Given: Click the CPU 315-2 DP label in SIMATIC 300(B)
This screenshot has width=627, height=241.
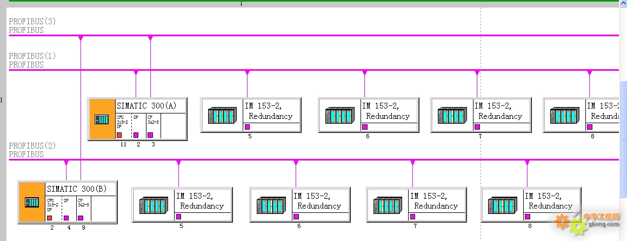Looking at the screenshot, I should coord(52,205).
